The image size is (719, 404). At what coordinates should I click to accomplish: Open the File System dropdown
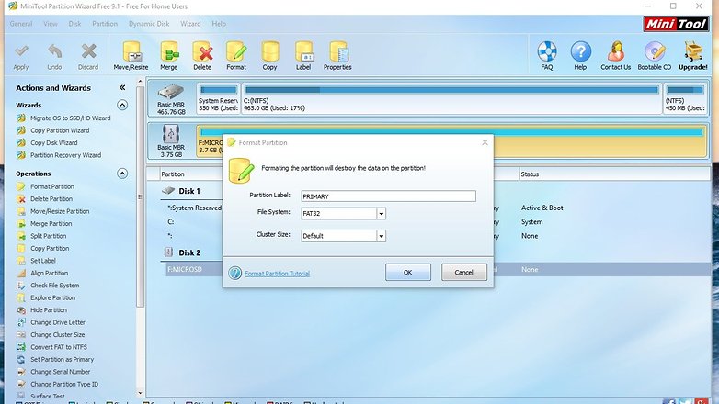[x=381, y=213]
